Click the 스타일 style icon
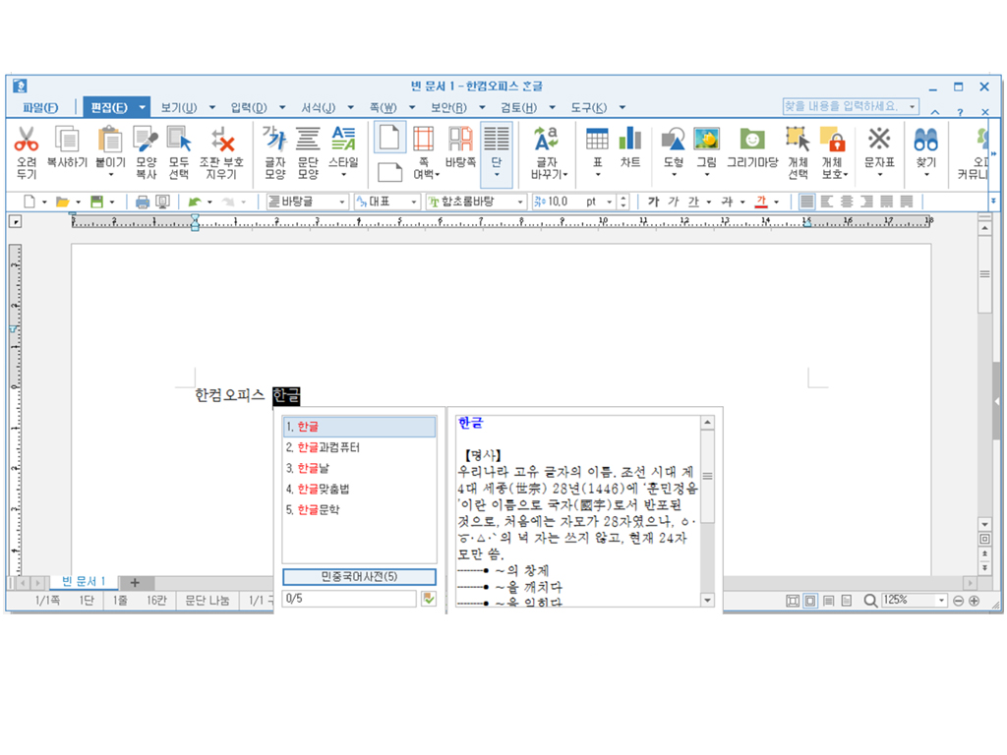Screen dimensions: 1007x755 pyautogui.click(x=343, y=139)
